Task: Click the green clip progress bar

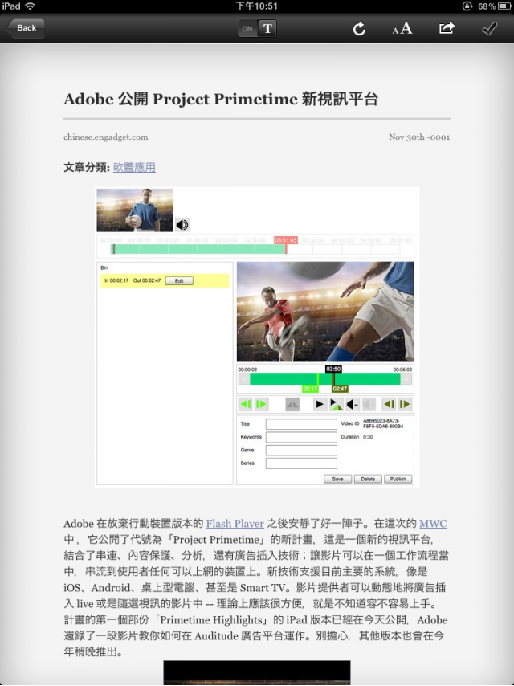Action: pyautogui.click(x=324, y=379)
